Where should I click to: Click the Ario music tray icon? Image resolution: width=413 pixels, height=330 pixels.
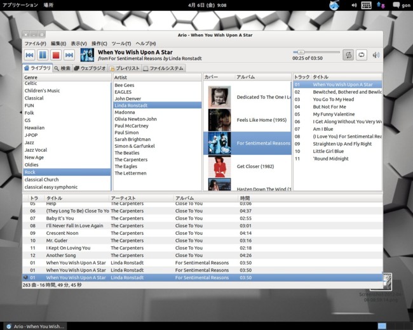(334, 5)
